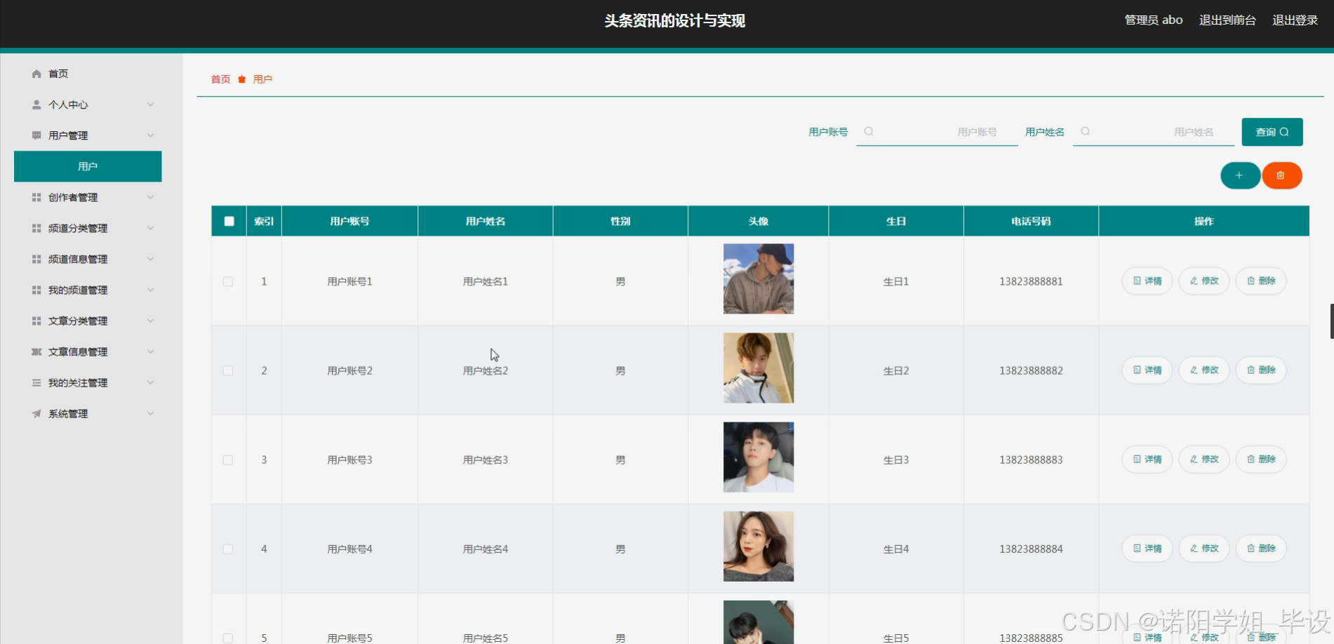
Task: Click 删除 for 用户账号2
Action: pos(1261,370)
